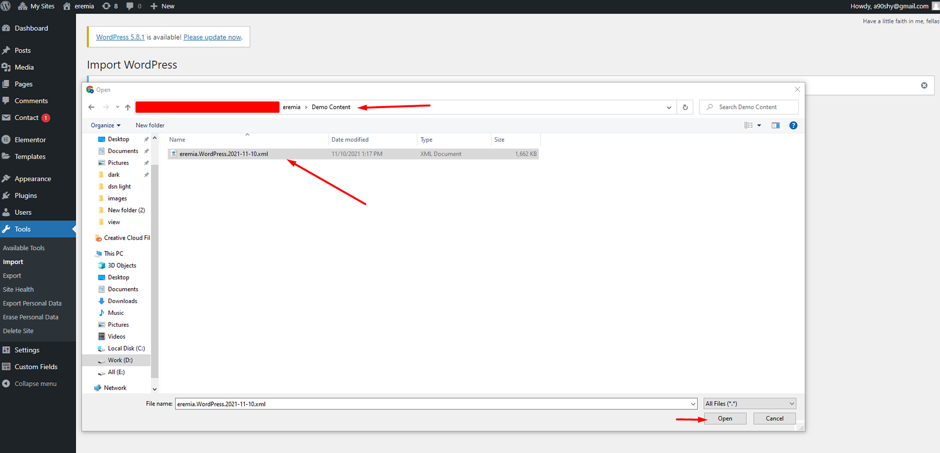The height and width of the screenshot is (453, 940).
Task: Select eremia.WordPress.2021-11-10.xml file
Action: click(224, 154)
